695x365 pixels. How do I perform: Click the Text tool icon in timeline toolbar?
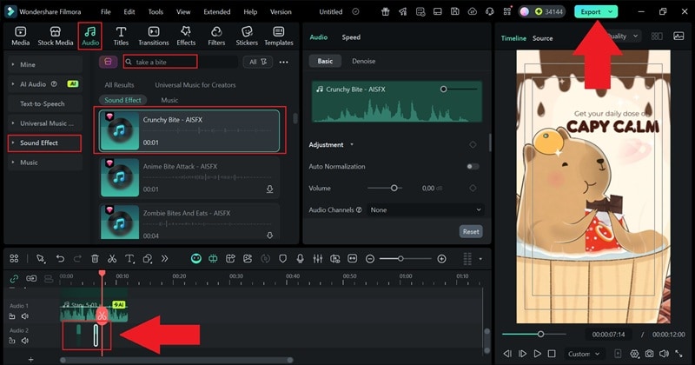tap(129, 259)
